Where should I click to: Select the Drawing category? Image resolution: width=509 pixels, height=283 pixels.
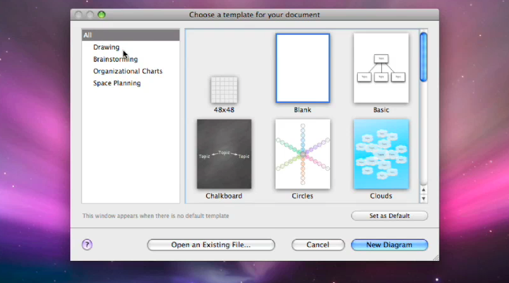coord(106,47)
